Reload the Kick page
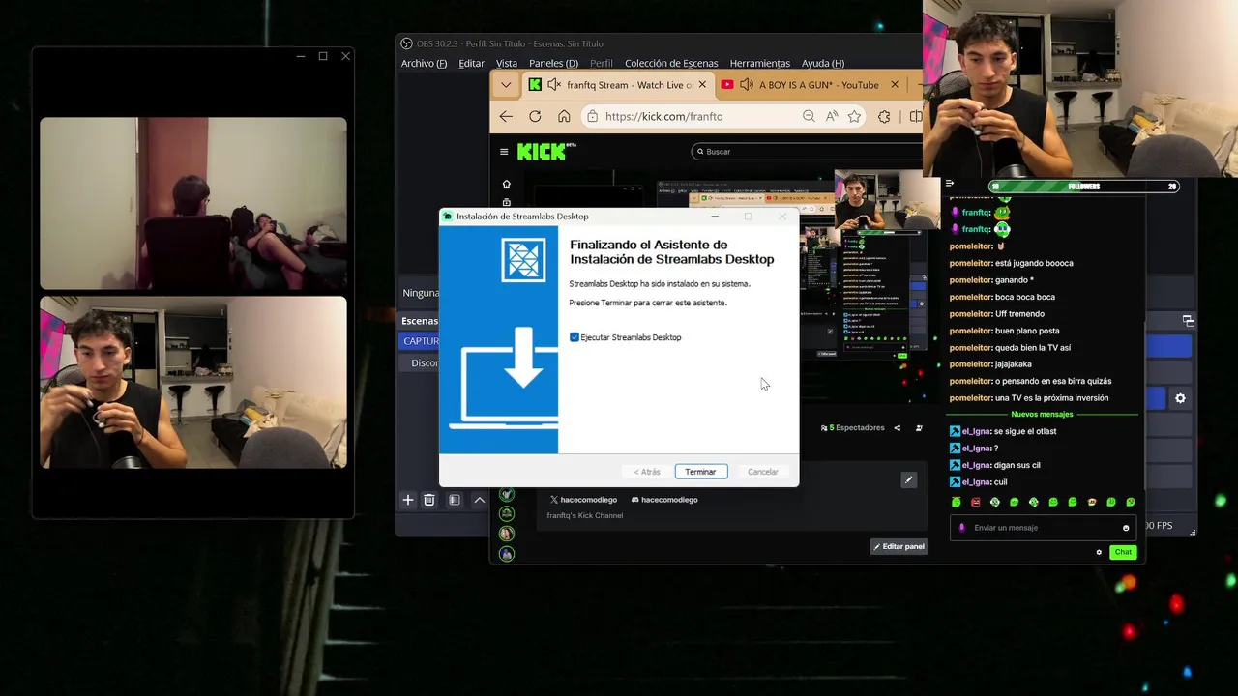This screenshot has width=1238, height=696. pos(535,116)
